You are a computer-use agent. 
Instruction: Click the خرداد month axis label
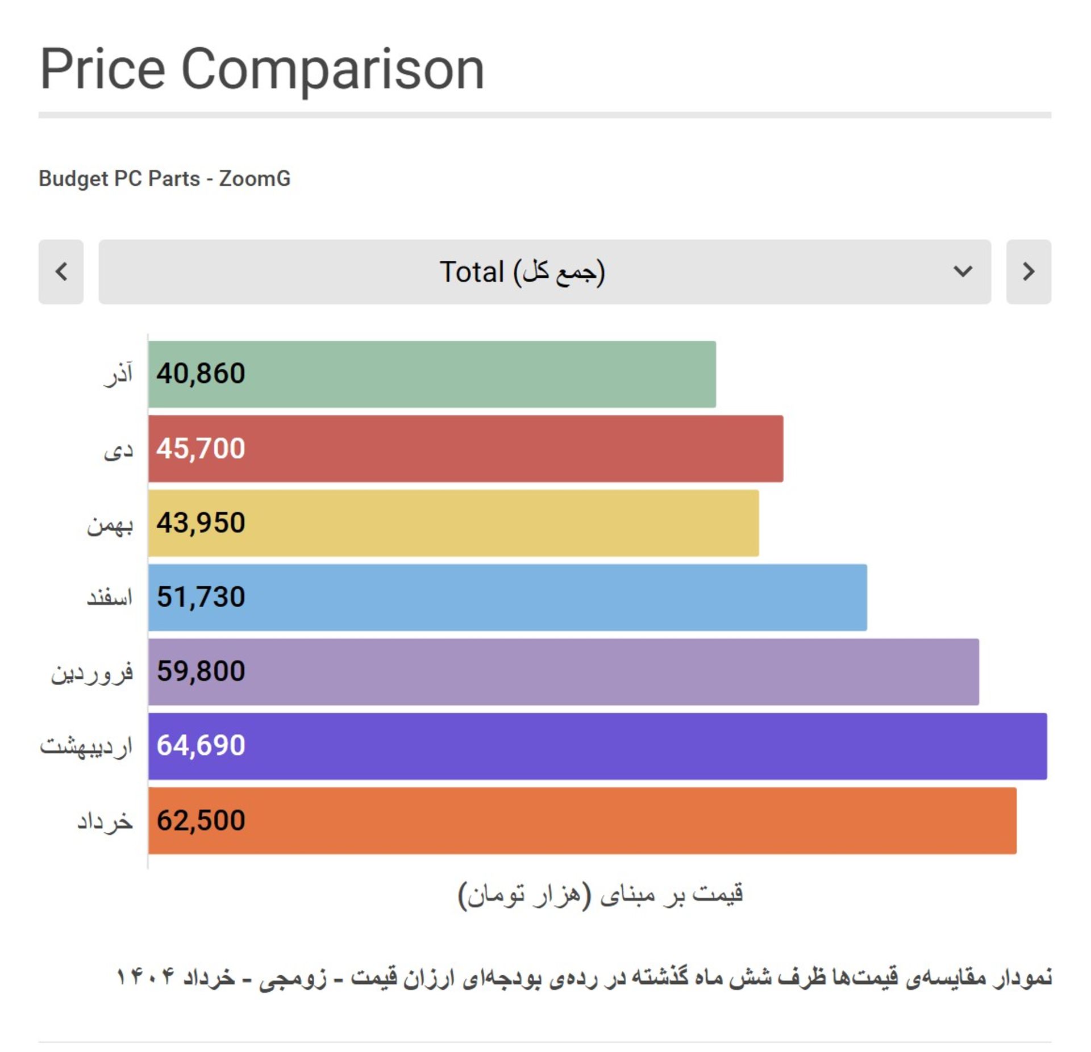click(106, 821)
